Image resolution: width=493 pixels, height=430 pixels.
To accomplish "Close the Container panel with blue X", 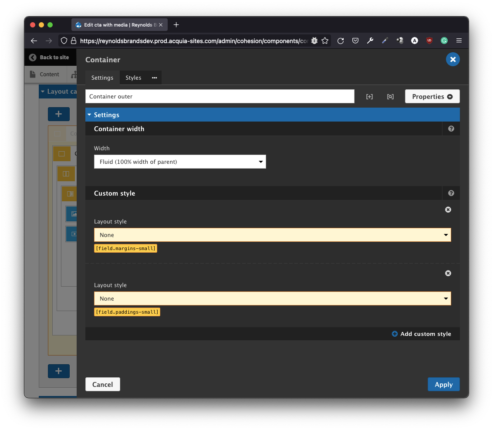I will click(x=452, y=59).
